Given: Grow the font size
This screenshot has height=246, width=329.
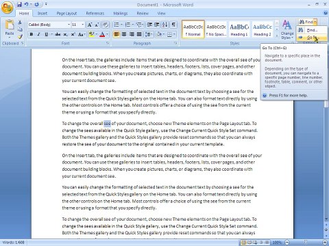Looking at the screenshot, I should pos(90,25).
